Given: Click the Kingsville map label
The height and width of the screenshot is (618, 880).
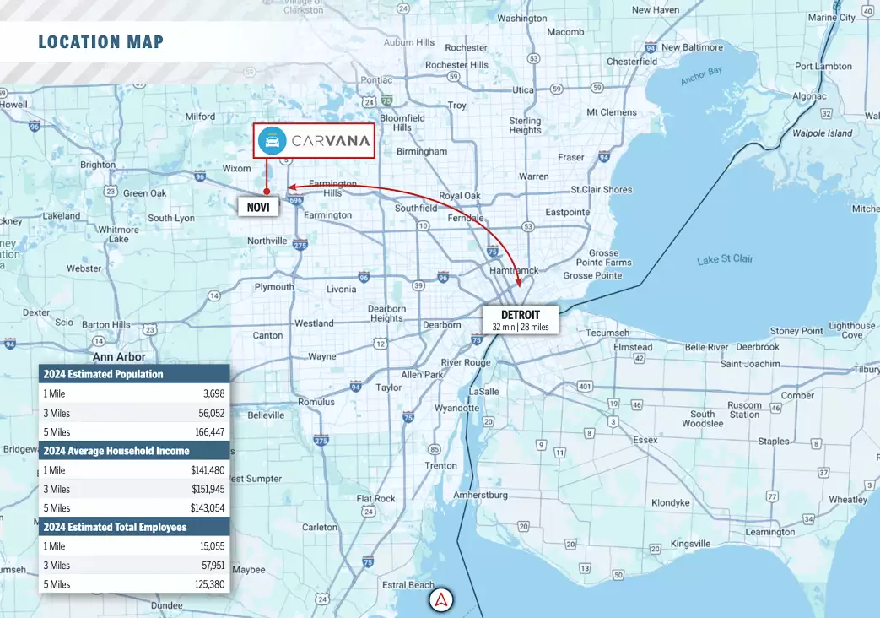Looking at the screenshot, I should pyautogui.click(x=690, y=544).
